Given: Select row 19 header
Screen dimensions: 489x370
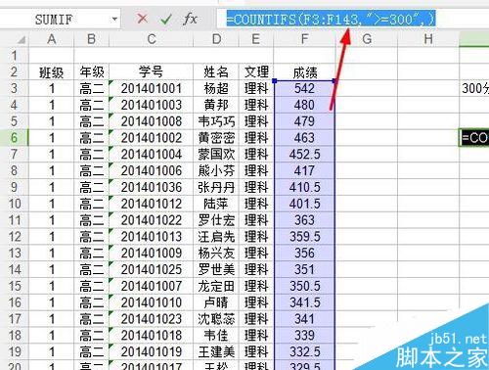Looking at the screenshot, I should 15,351.
